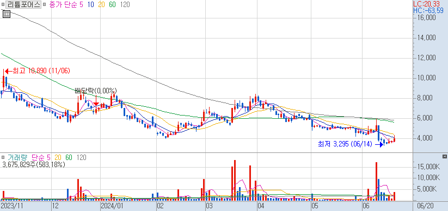Click the 06 month date axis label

pyautogui.click(x=366, y=206)
